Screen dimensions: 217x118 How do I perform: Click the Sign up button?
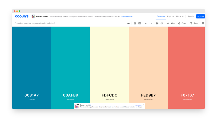click(x=200, y=16)
